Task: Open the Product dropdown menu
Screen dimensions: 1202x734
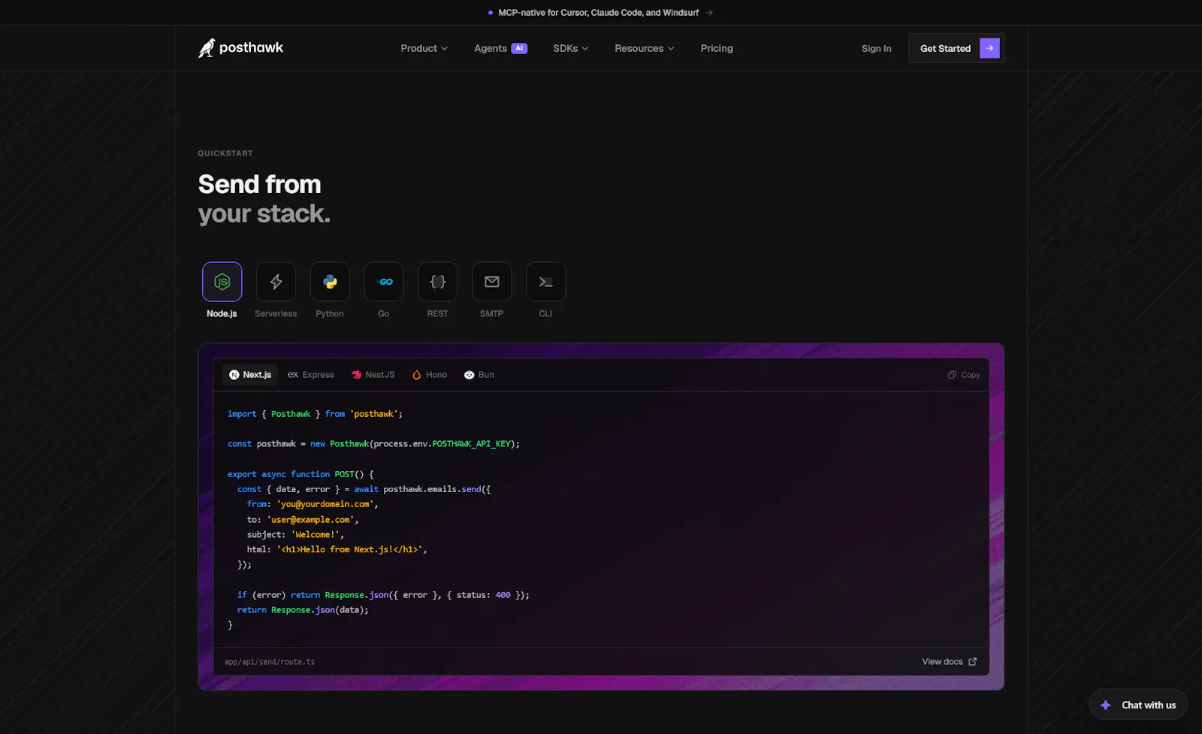Action: coord(424,48)
